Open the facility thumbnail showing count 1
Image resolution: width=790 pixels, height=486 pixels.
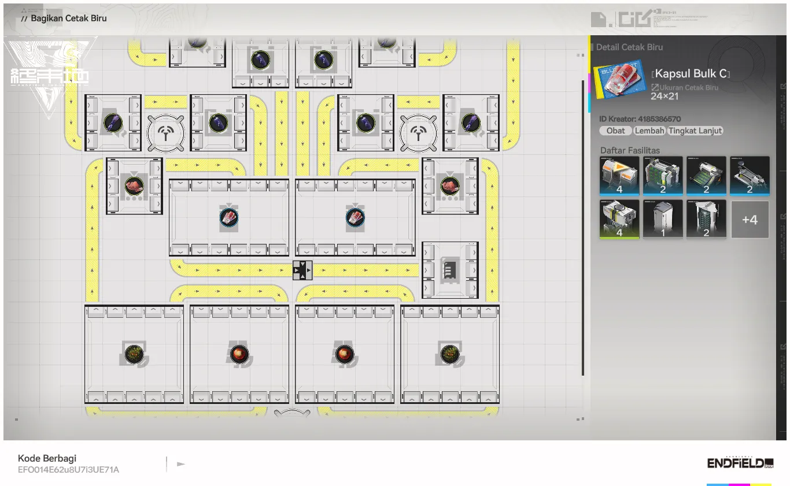[663, 220]
